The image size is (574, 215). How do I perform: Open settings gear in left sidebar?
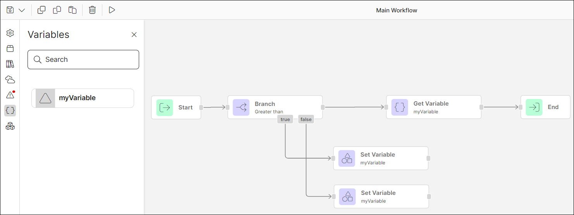10,33
